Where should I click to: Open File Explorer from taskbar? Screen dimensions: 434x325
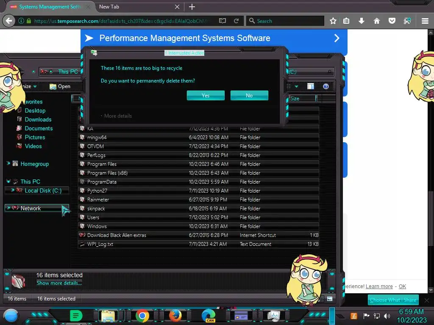pyautogui.click(x=108, y=315)
